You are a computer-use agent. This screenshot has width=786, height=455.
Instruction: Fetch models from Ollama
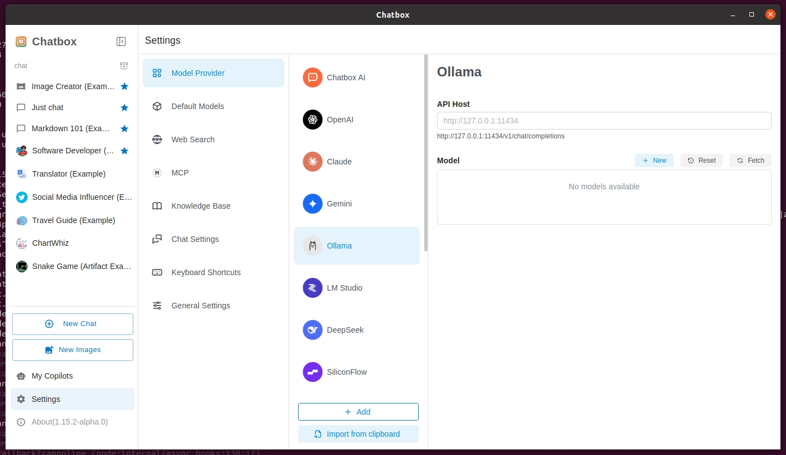click(x=751, y=161)
